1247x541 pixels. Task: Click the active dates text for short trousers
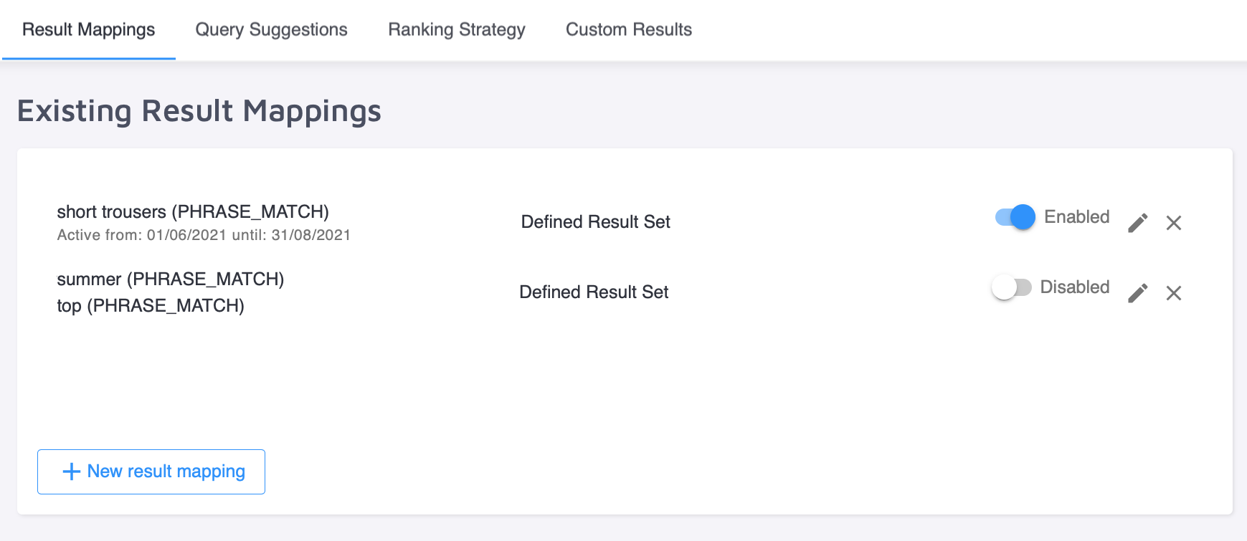(203, 234)
